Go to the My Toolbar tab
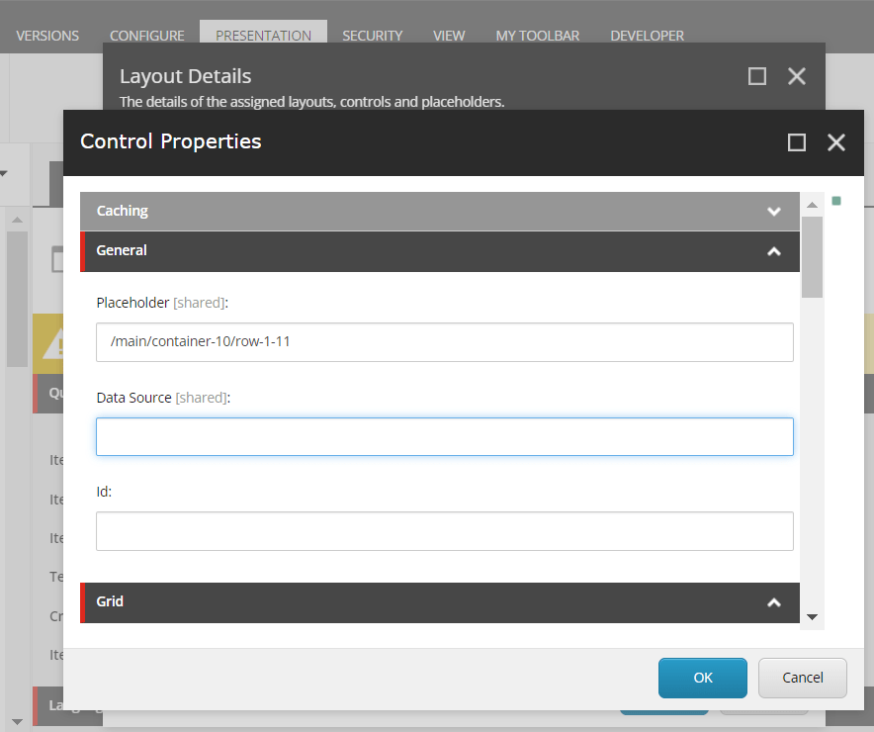Screen dimensions: 874x732 click(537, 36)
